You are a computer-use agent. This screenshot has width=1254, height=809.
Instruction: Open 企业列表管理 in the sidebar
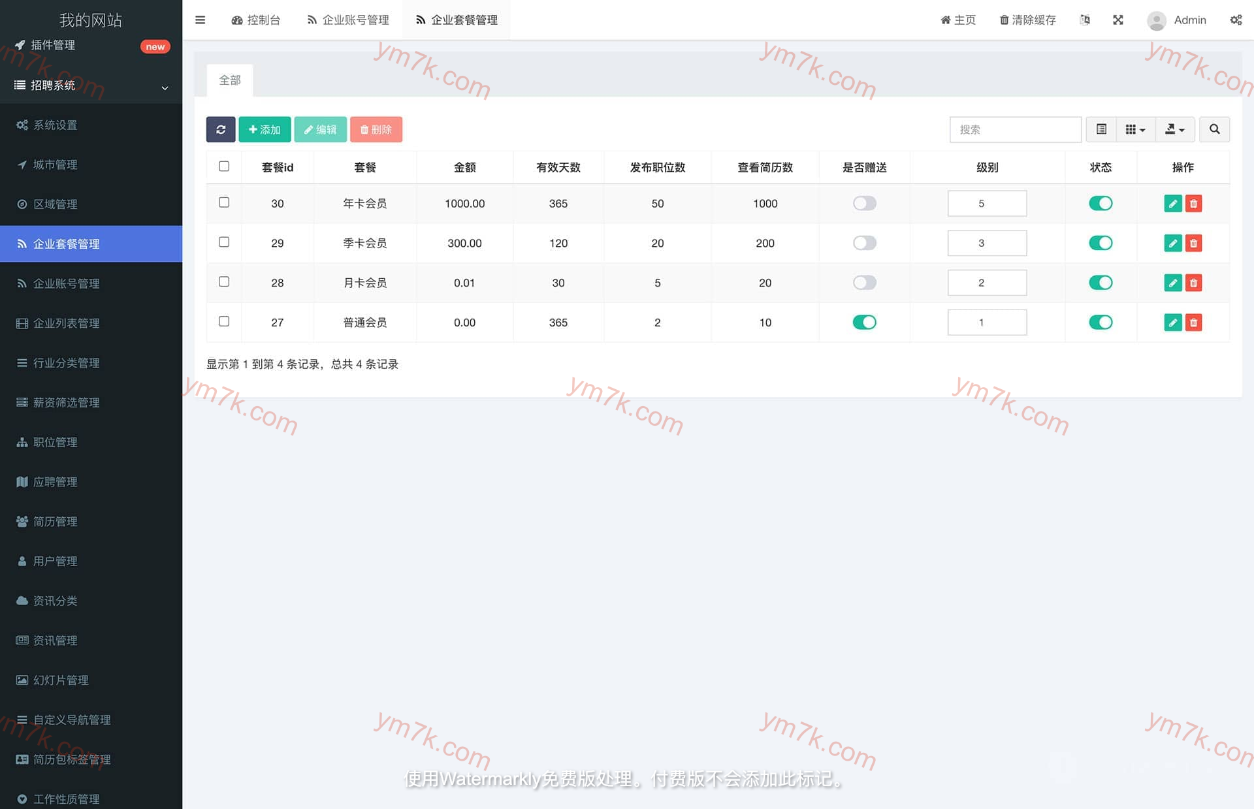(x=91, y=323)
